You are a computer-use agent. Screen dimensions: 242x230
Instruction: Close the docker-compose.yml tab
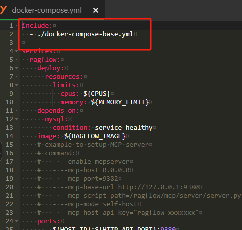click(x=96, y=10)
